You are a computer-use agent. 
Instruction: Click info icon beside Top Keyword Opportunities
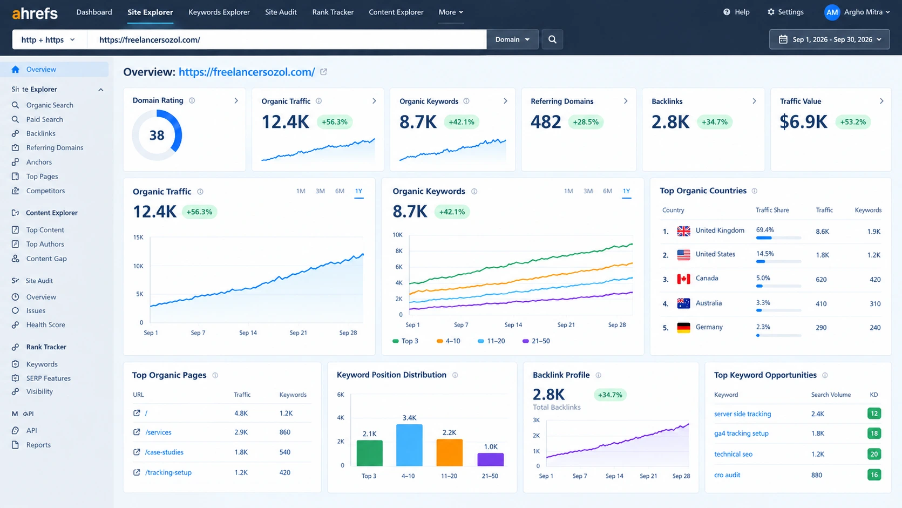pos(825,375)
